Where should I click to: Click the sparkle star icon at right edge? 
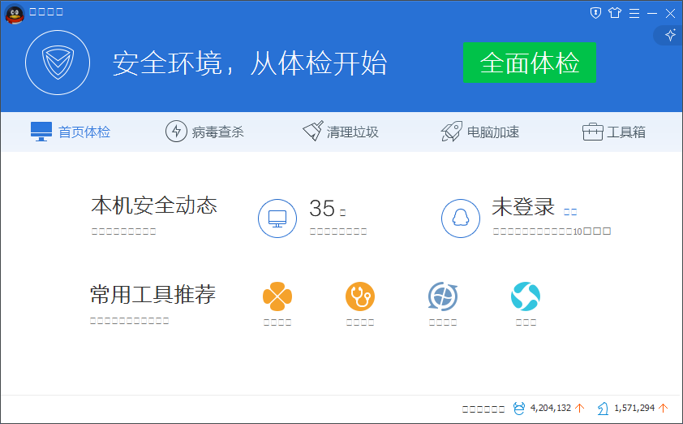670,35
